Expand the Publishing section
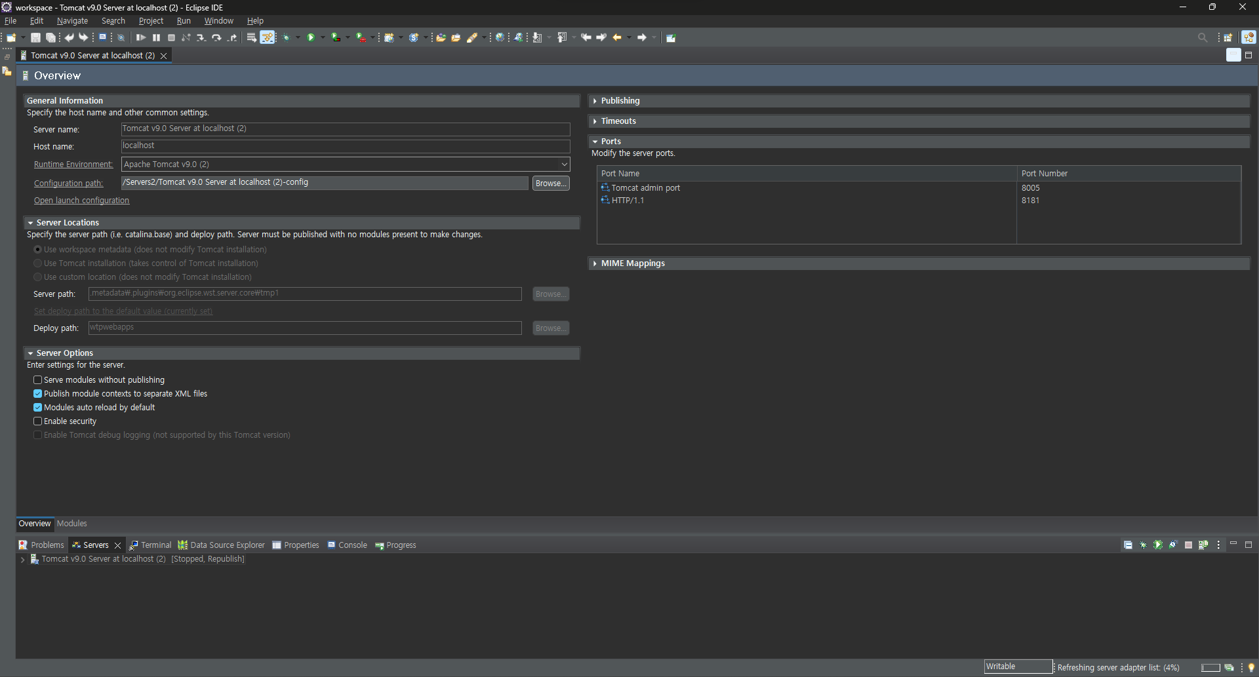 [x=595, y=101]
